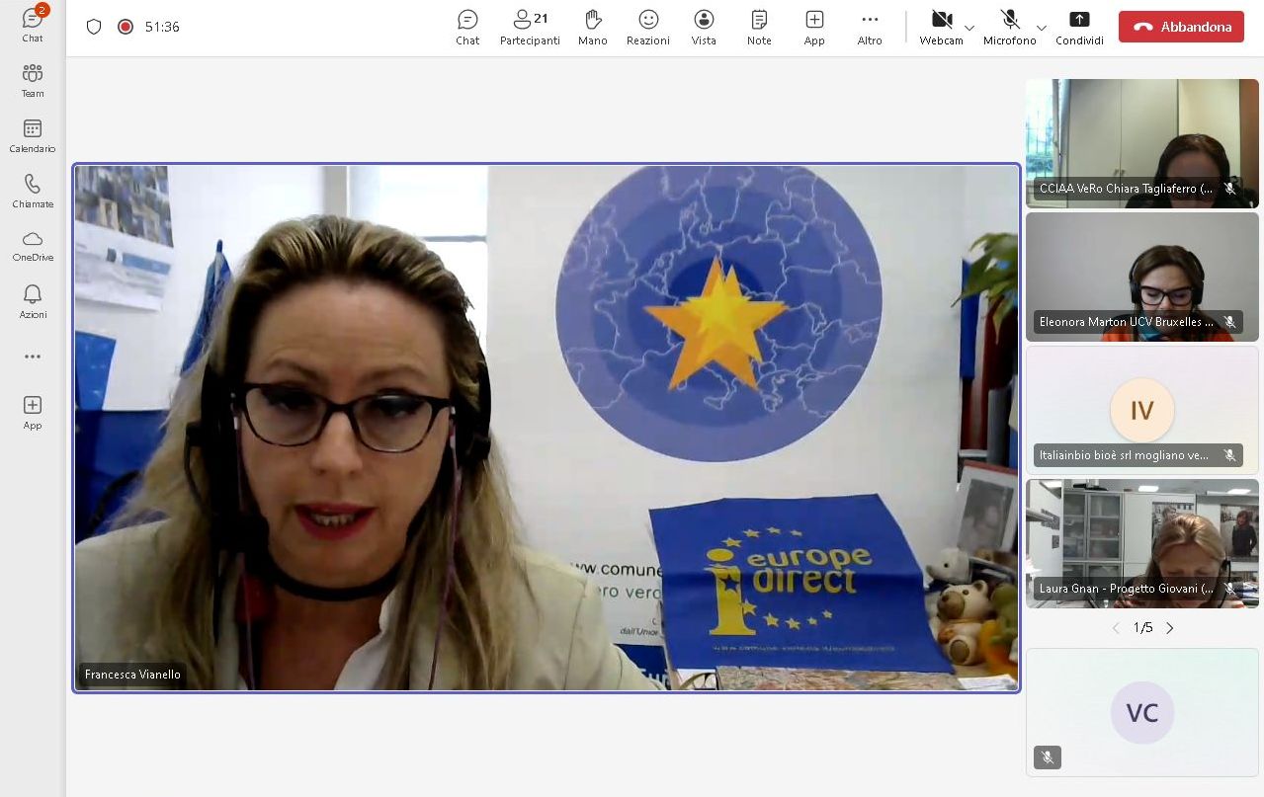Open the App store in sidebar
The image size is (1264, 797).
tap(33, 412)
